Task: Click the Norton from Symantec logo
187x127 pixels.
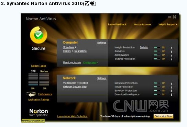Action: click(x=38, y=112)
